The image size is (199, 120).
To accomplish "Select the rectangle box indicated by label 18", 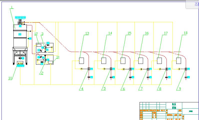I will [179, 61].
